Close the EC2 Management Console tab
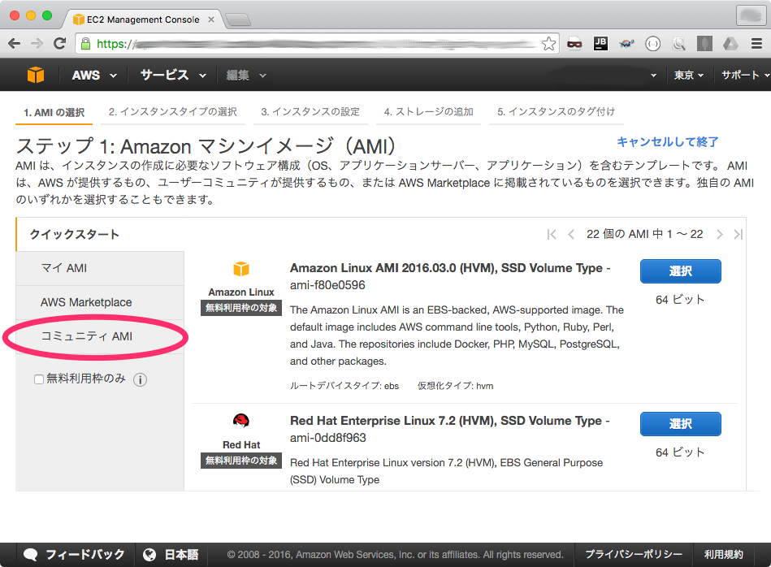 click(211, 19)
